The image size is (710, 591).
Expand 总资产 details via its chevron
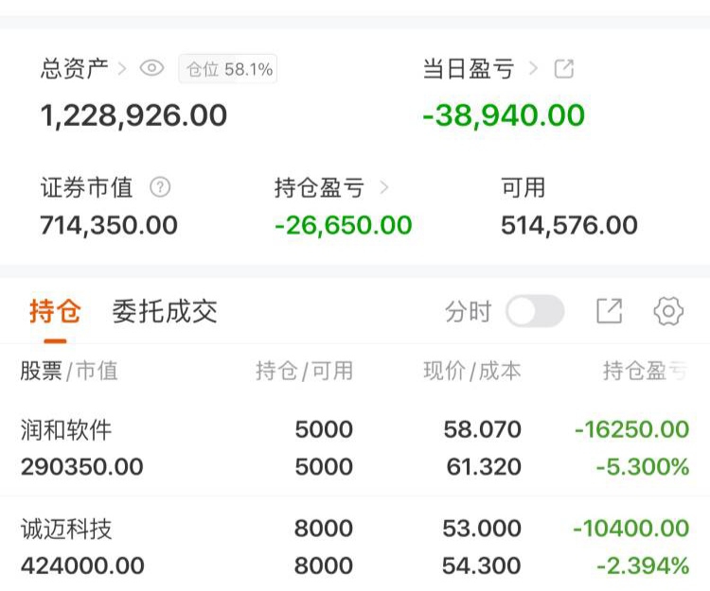click(122, 68)
